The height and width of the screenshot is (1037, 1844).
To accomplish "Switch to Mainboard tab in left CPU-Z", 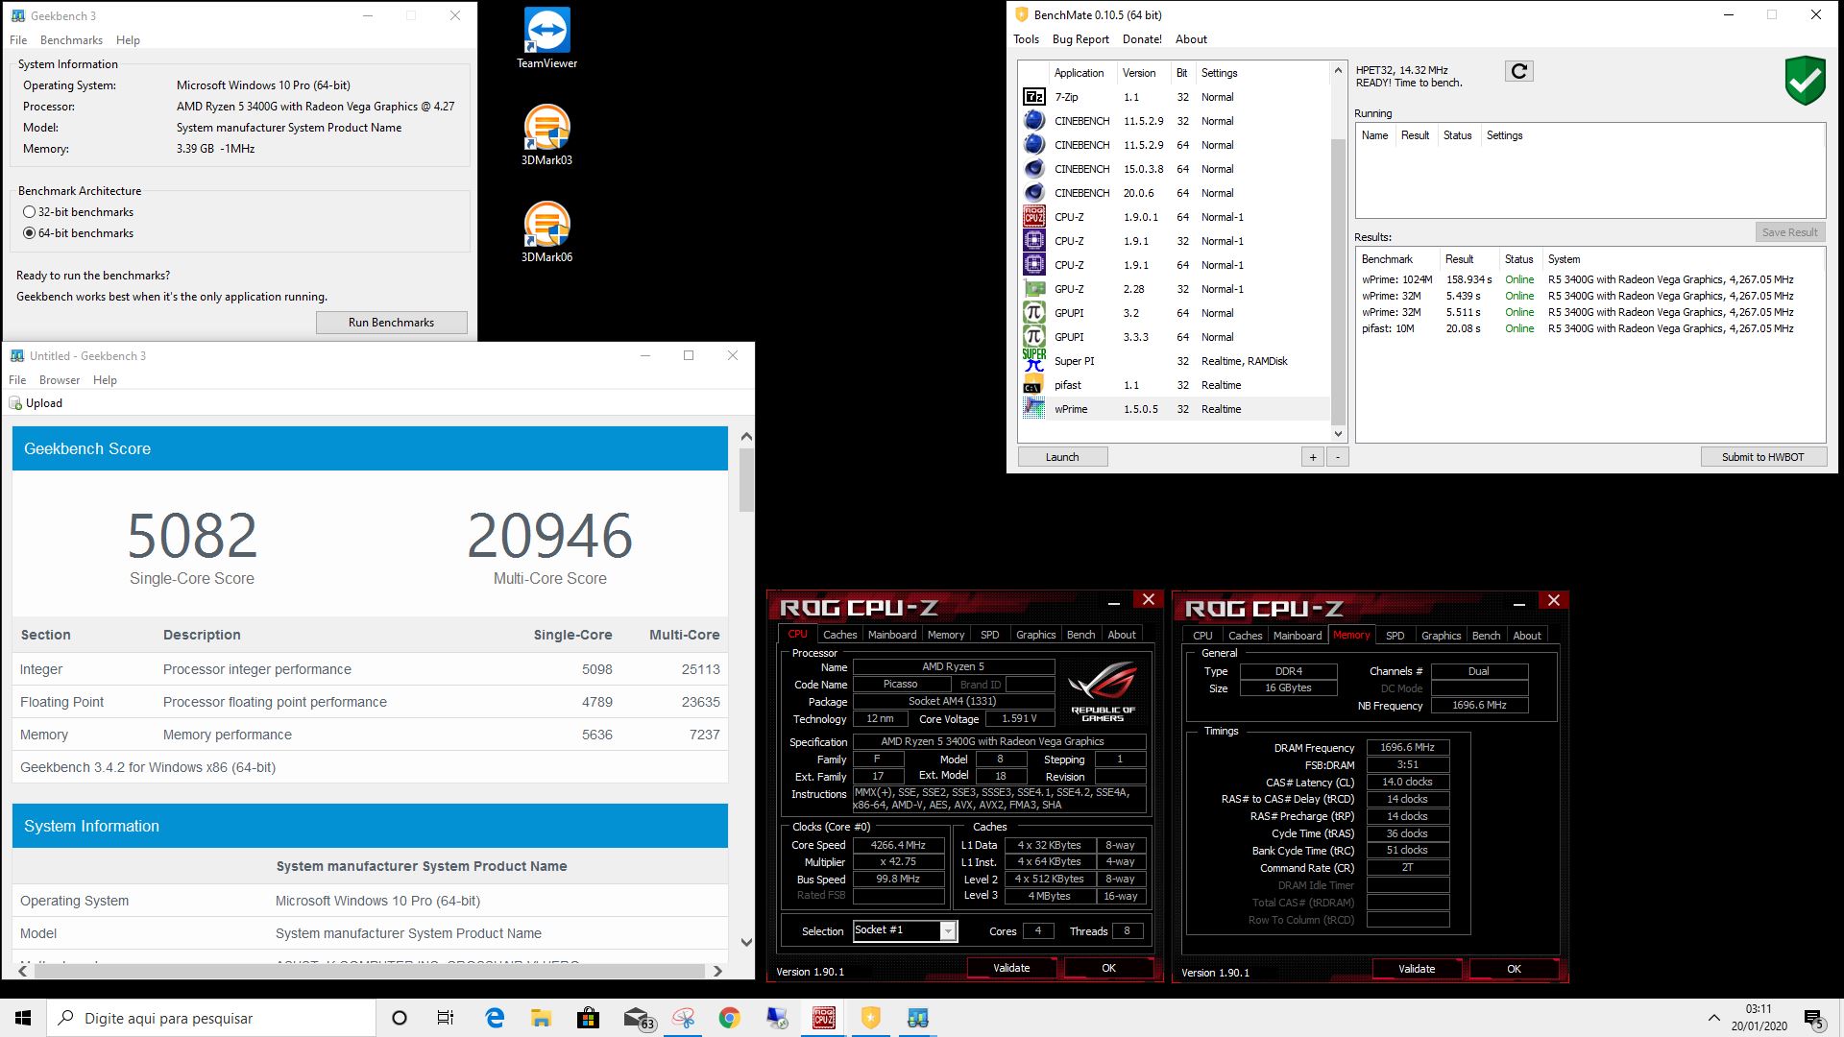I will [x=892, y=635].
